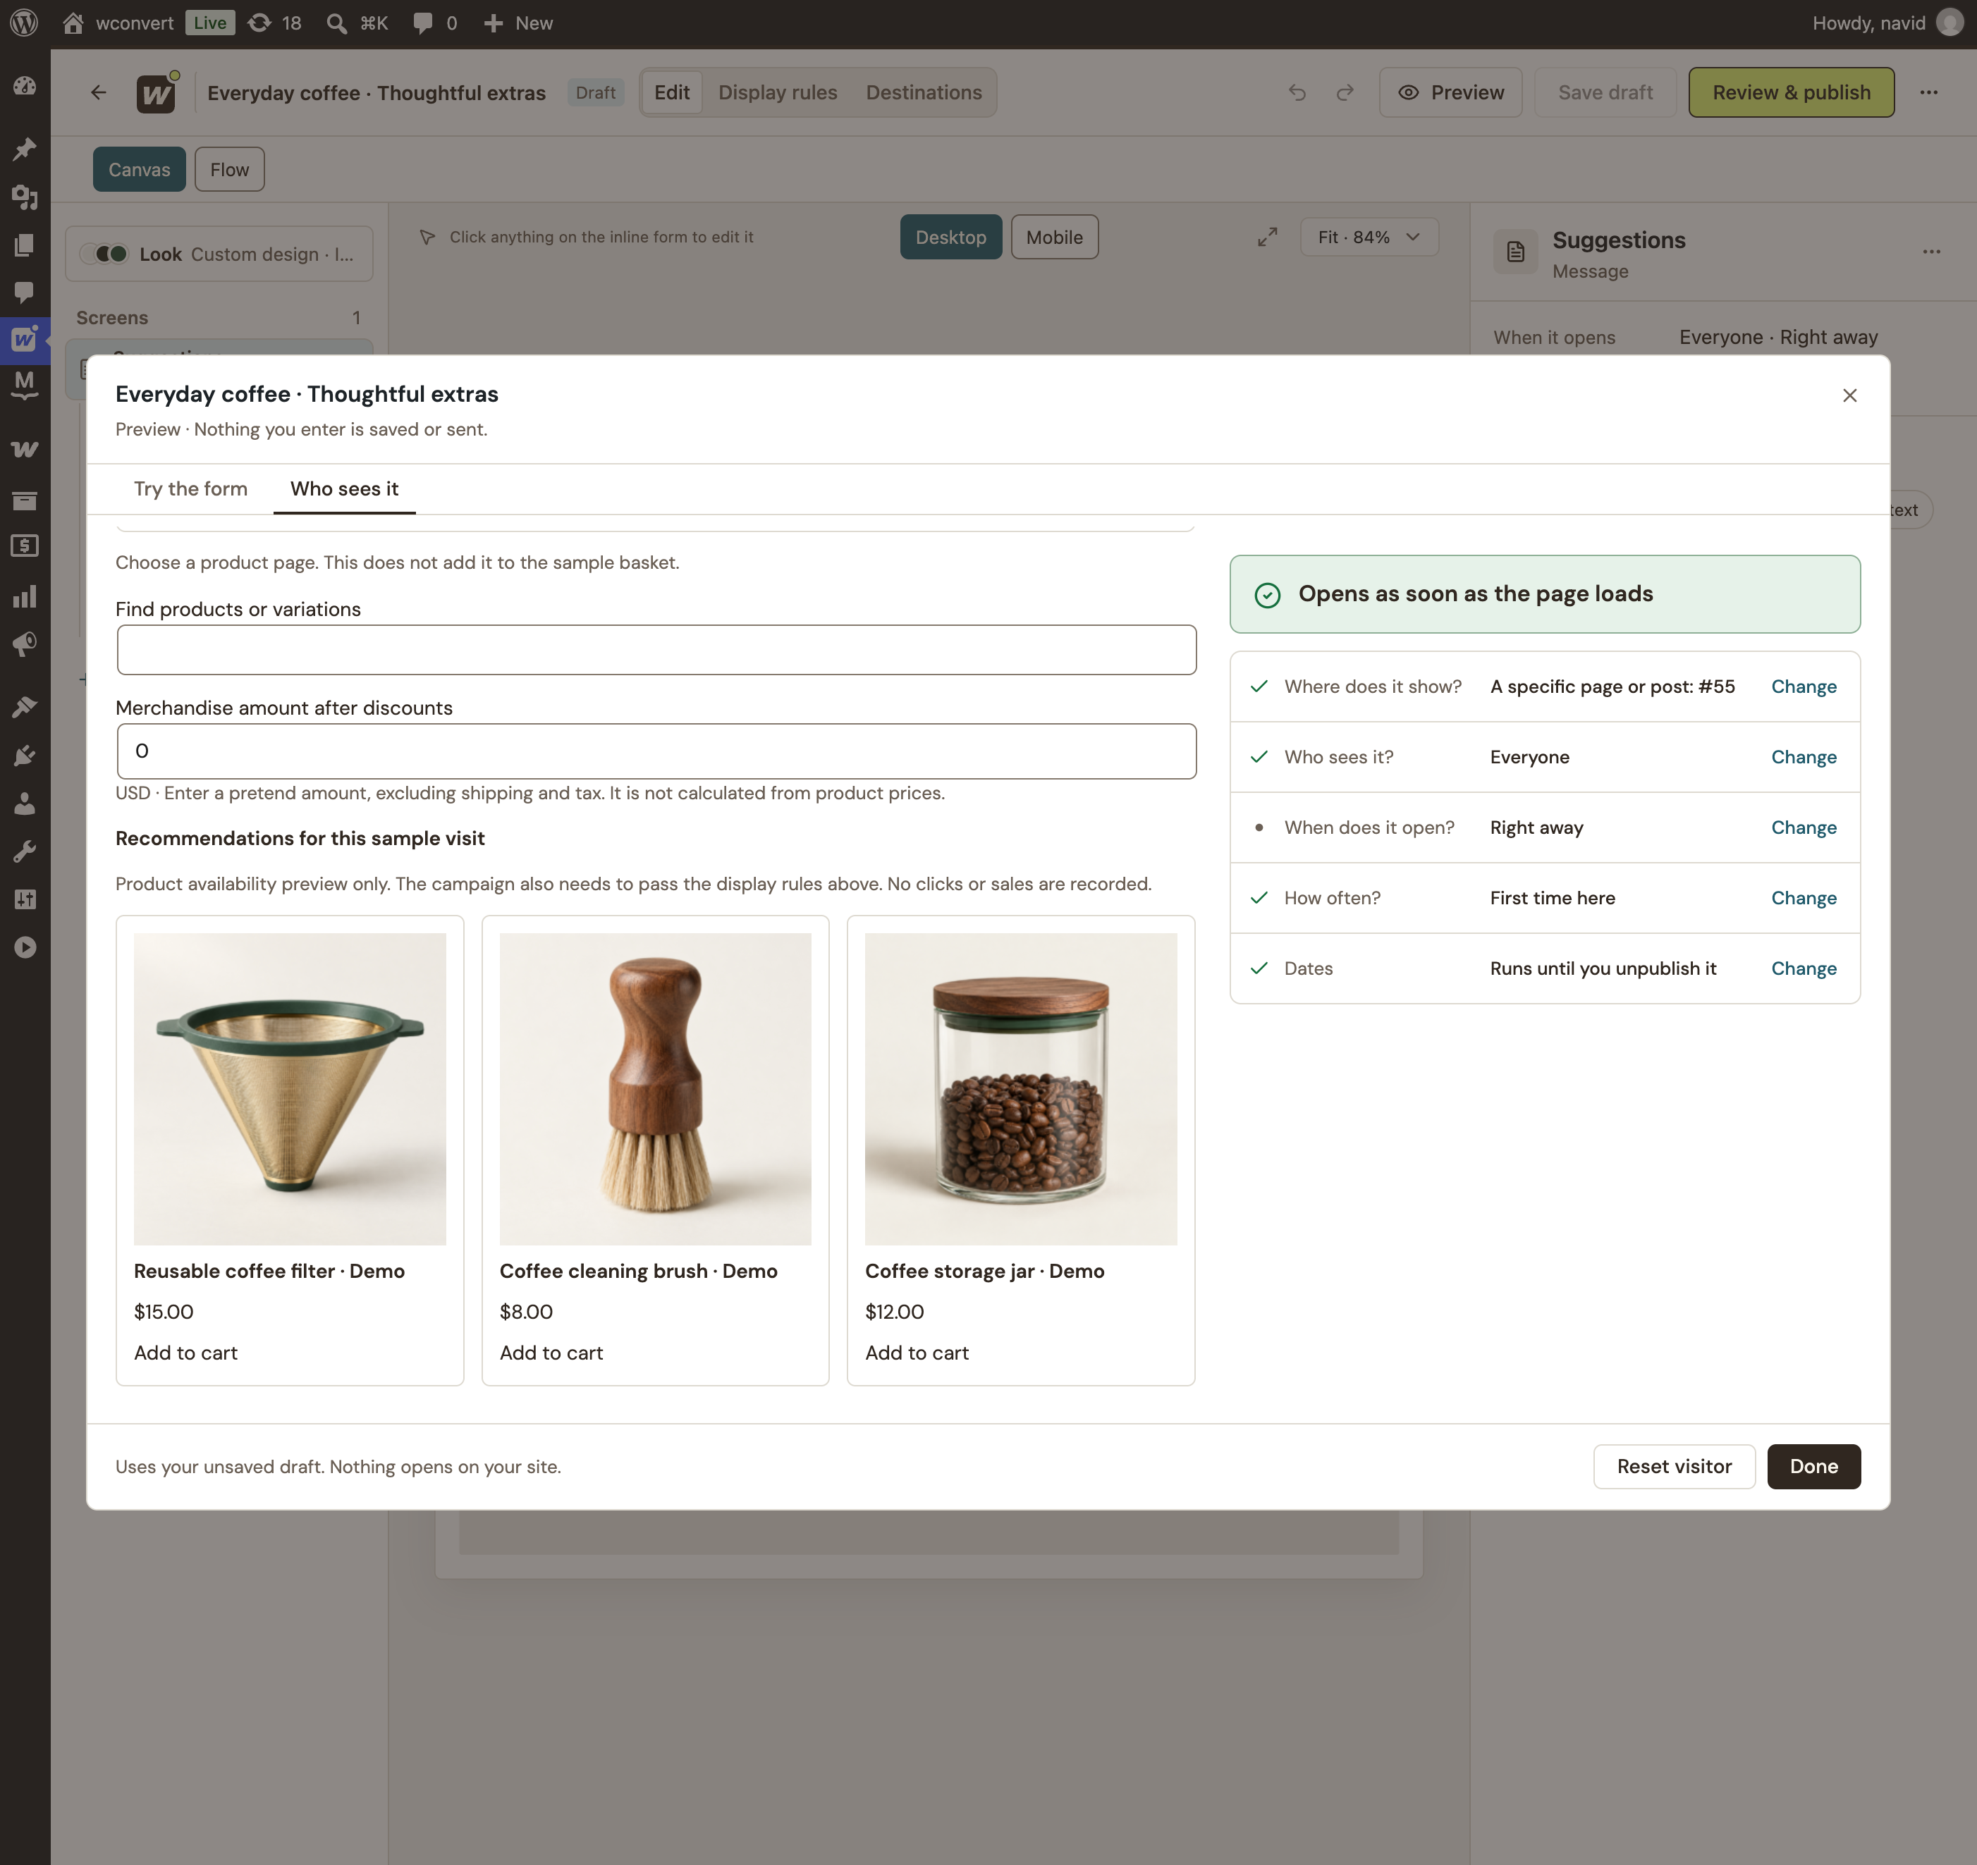This screenshot has width=1977, height=1865.
Task: Open the Marketing megaphone icon
Action: 25,644
